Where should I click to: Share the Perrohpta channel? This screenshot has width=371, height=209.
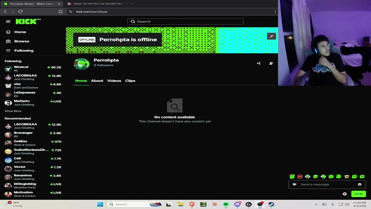pos(259,63)
